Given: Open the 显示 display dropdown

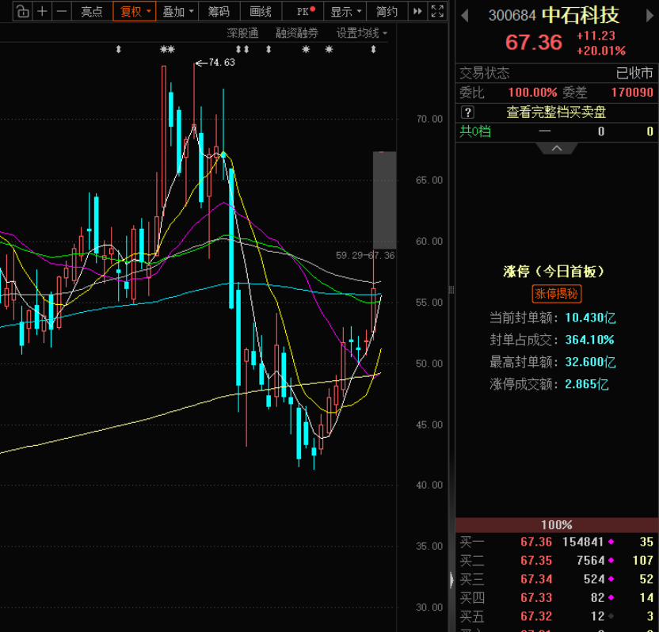Looking at the screenshot, I should [x=345, y=11].
